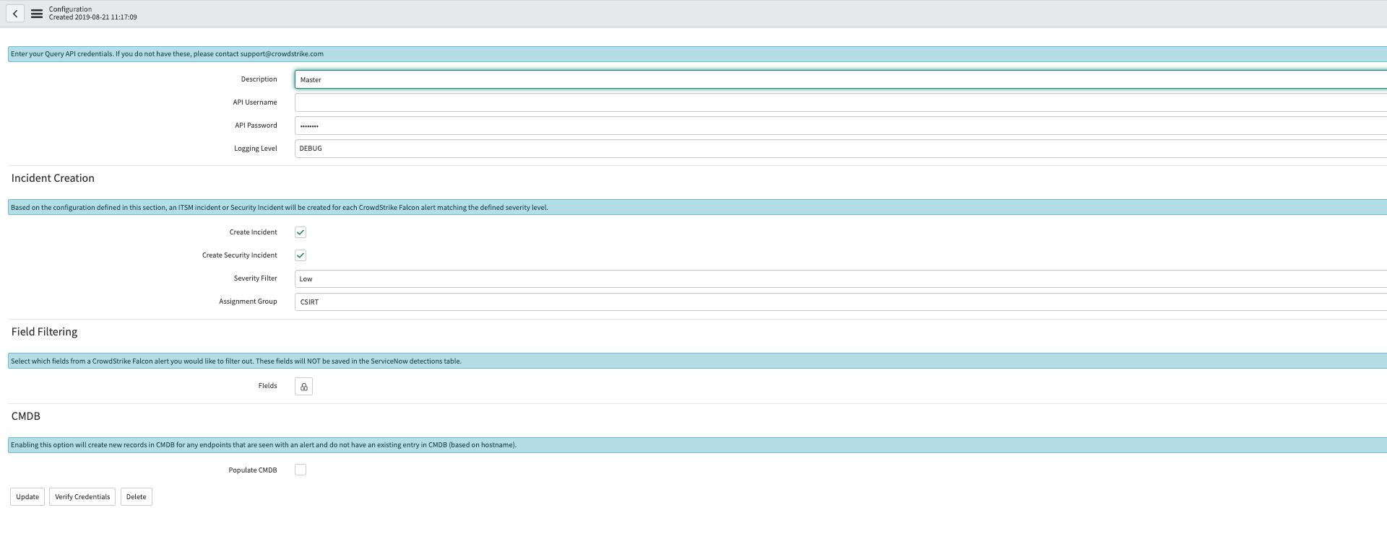Click the incident creation info banner
The height and width of the screenshot is (549, 1387).
tap(697, 207)
